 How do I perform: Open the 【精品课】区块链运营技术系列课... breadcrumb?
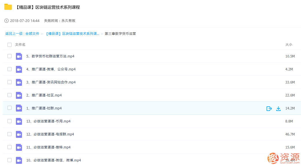[x=73, y=34]
